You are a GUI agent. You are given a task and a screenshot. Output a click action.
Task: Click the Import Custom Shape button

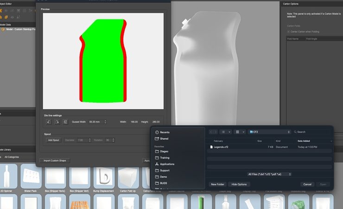coord(55,161)
